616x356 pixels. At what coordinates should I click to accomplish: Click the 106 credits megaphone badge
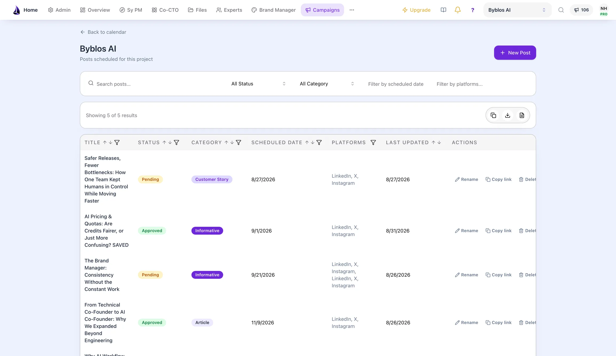[x=581, y=10]
